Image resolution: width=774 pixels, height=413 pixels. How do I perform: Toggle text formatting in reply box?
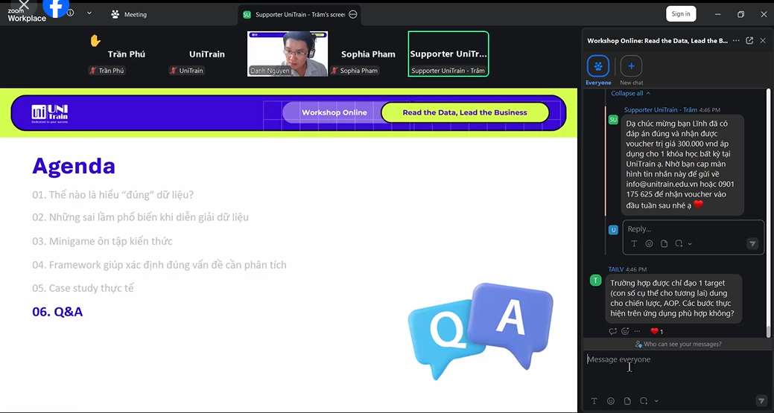pyautogui.click(x=634, y=243)
